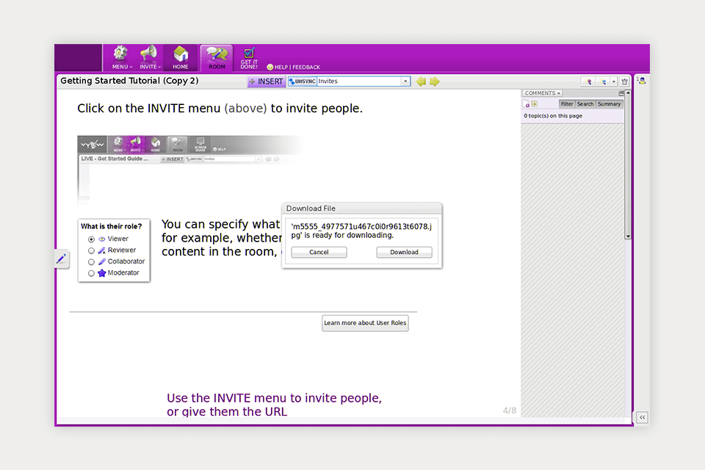Go to HOME via the house icon
The width and height of the screenshot is (705, 470).
pos(181,57)
